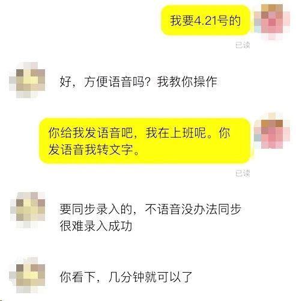Tap the "已读" status under "我要4.21号的"
This screenshot has height=301, width=296.
[243, 45]
